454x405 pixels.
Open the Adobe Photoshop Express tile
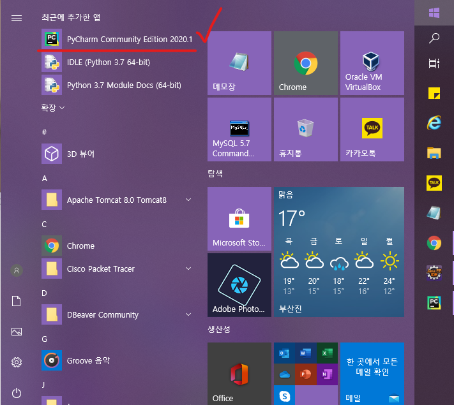239,285
